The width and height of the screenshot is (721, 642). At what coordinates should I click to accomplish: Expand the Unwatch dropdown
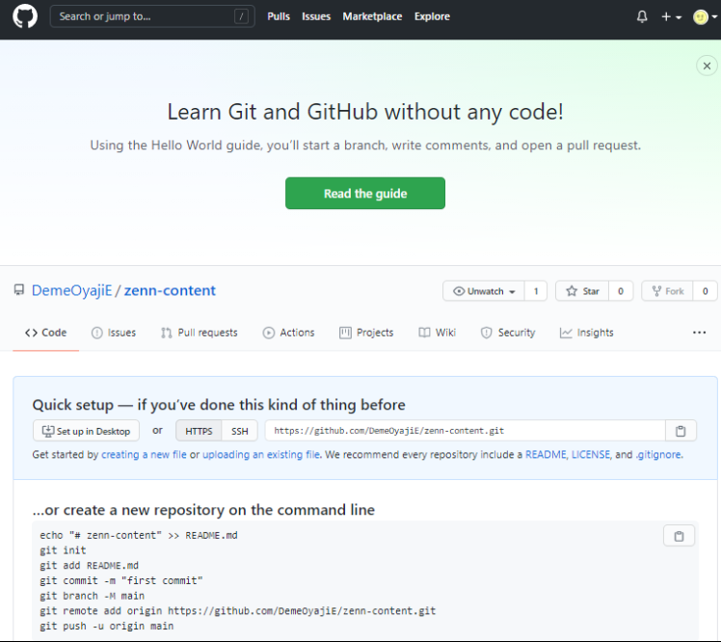point(483,291)
